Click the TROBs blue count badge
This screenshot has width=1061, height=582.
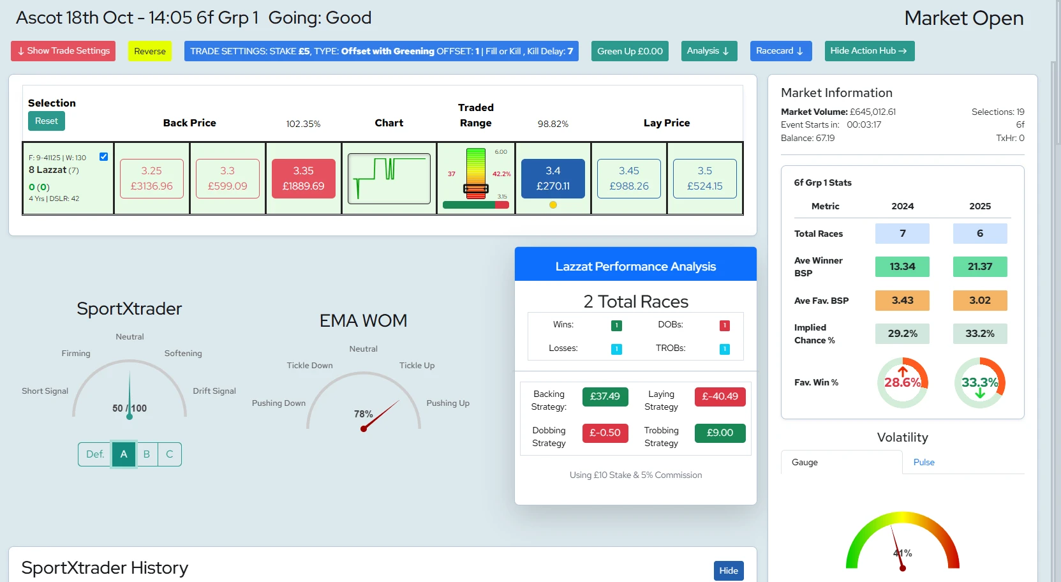click(724, 349)
